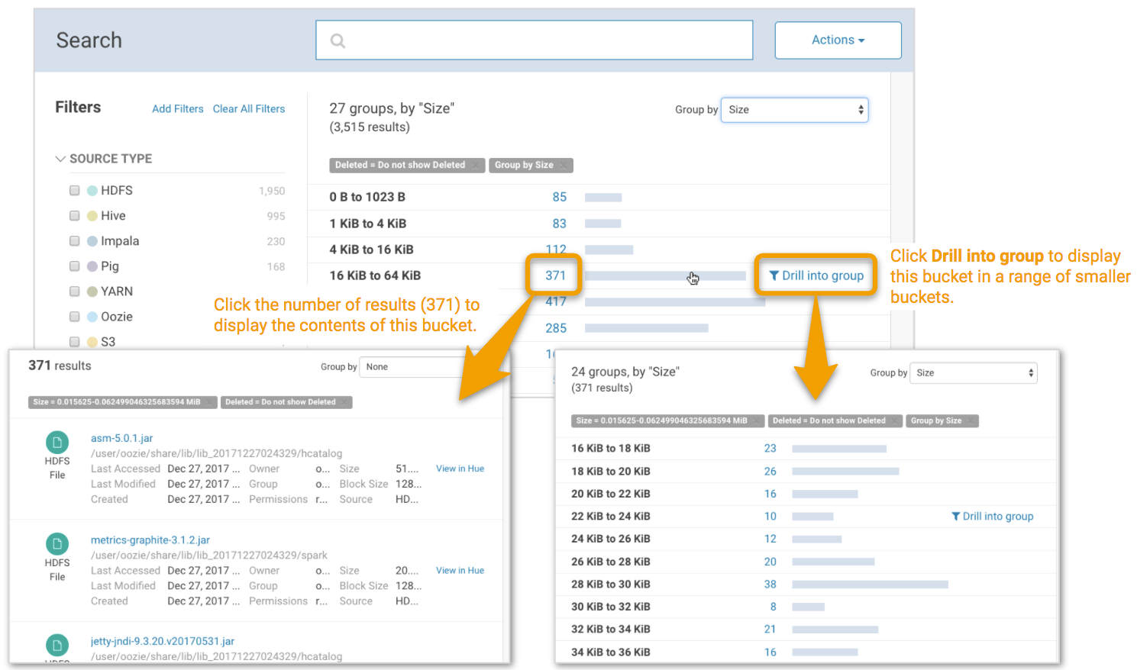
Task: Click the funnel icon for 16 KiB group
Action: 774,276
